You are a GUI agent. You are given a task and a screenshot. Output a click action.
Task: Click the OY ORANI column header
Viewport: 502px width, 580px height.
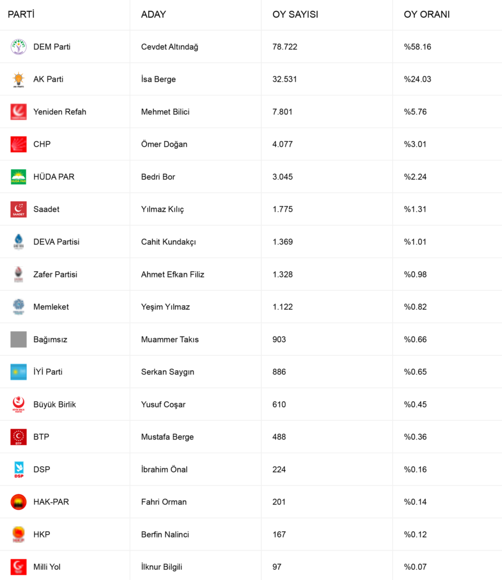(x=427, y=15)
